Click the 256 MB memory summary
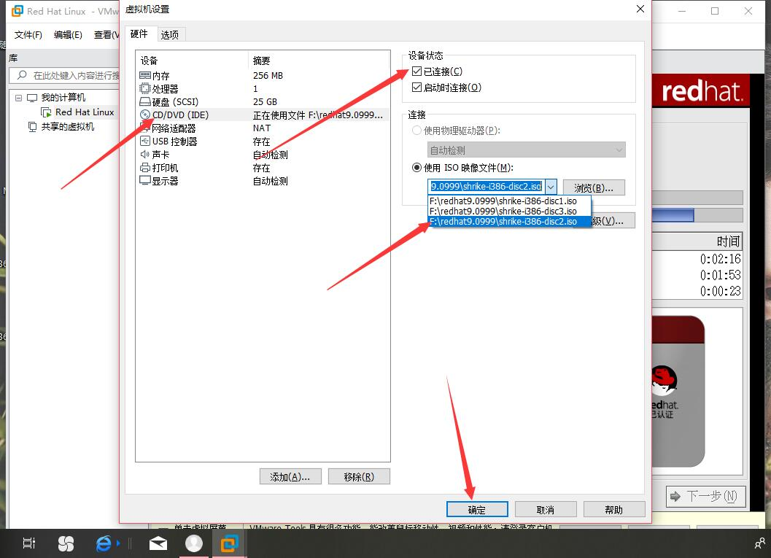This screenshot has width=771, height=558. 268,76
